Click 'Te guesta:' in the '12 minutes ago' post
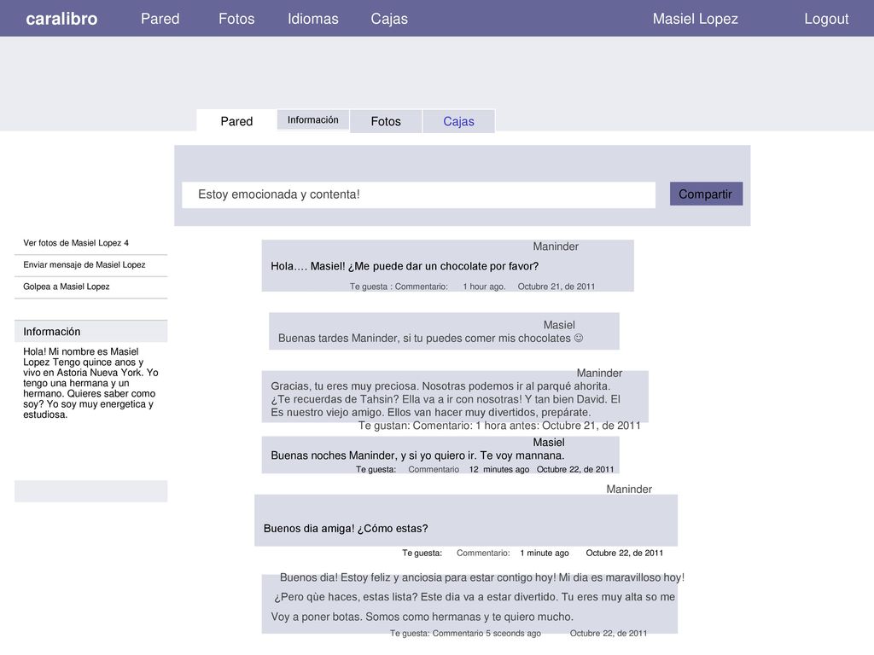 pos(376,470)
